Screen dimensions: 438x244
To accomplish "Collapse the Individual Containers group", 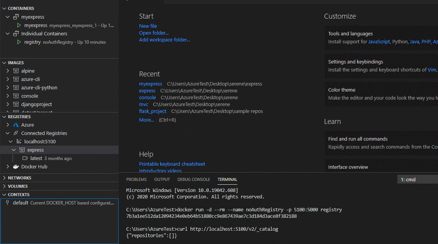I will [x=8, y=33].
